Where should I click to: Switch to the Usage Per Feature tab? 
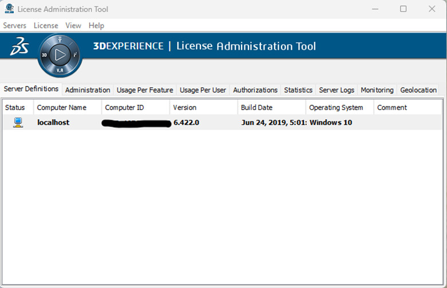coord(145,90)
